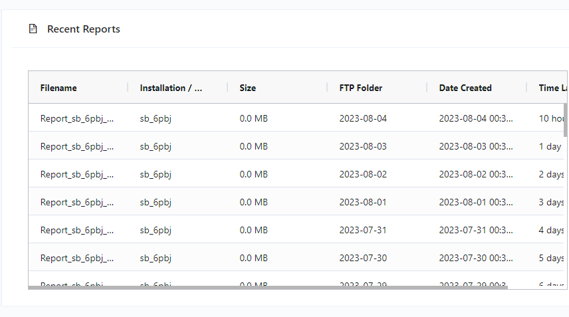569x317 pixels.
Task: Click the Recent Reports document icon
Action: (33, 29)
